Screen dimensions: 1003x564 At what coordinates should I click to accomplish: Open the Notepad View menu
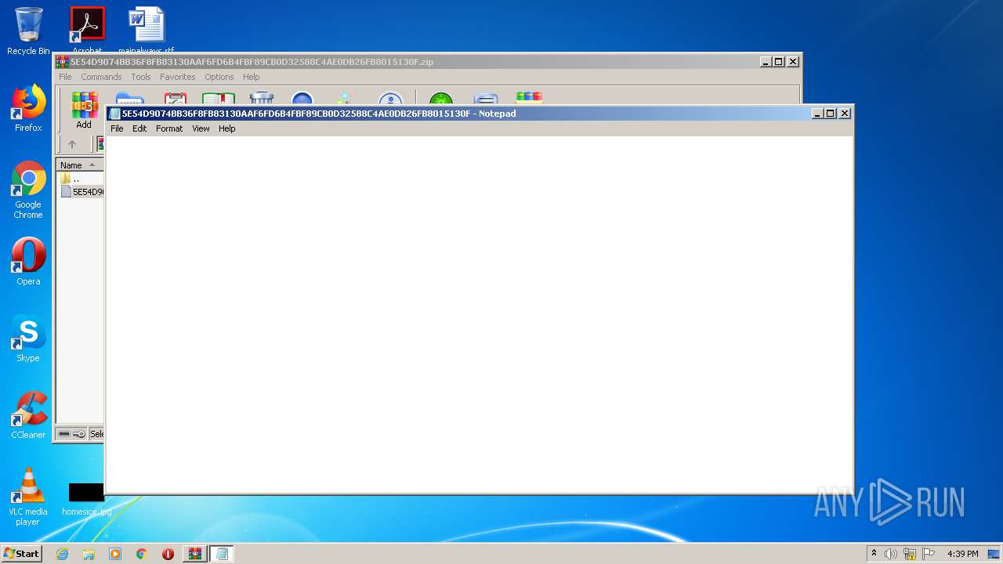201,128
